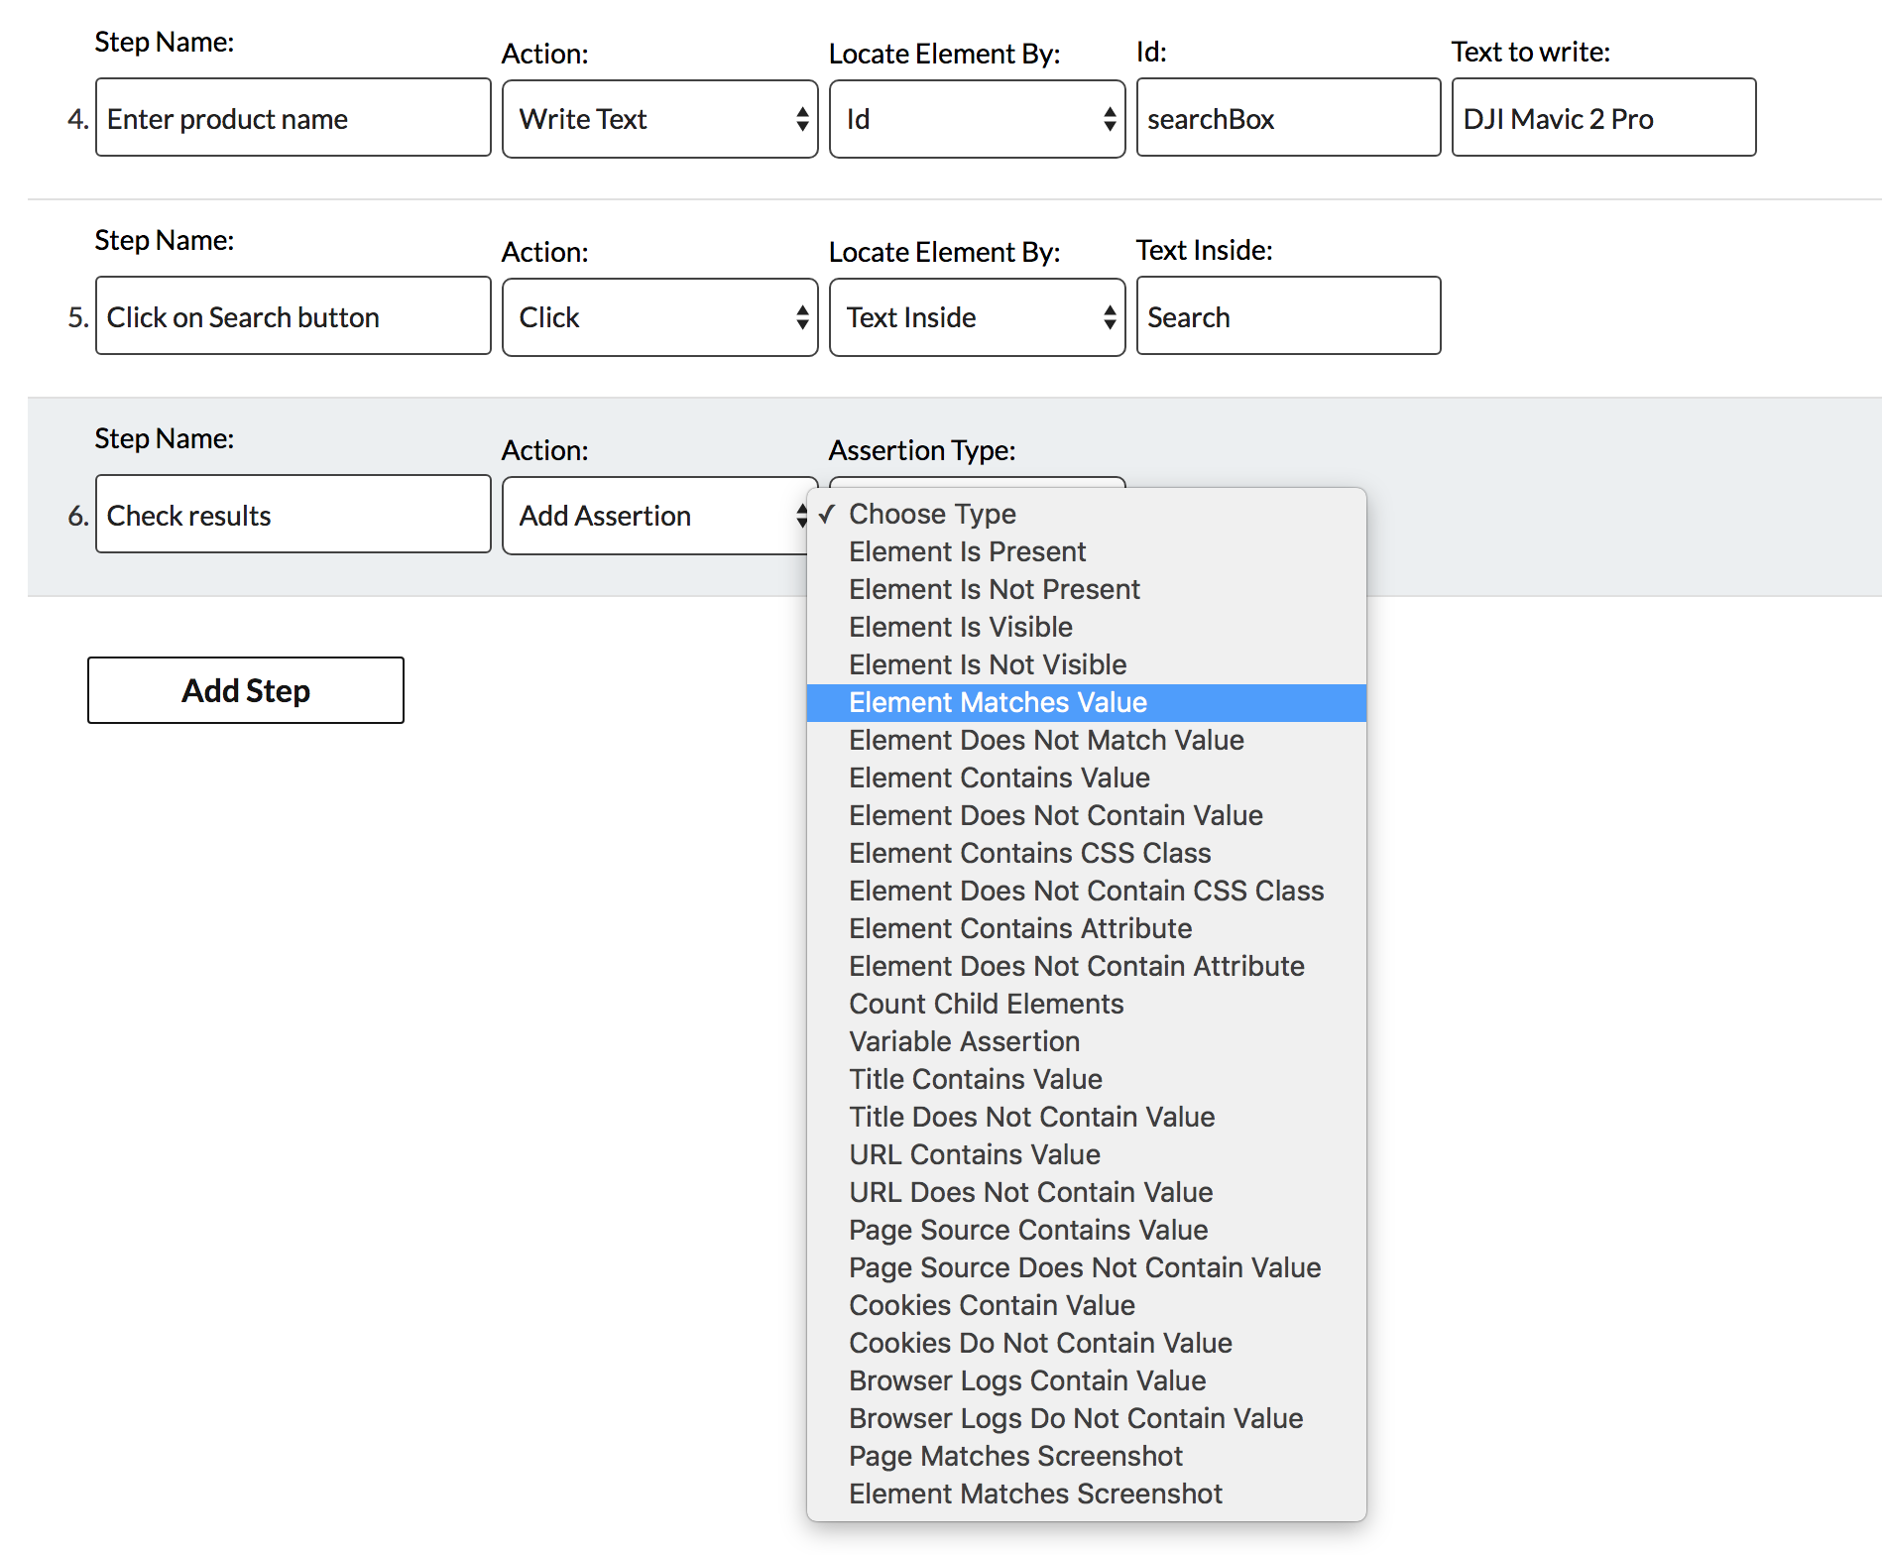This screenshot has width=1882, height=1555.
Task: Choose 'Variable Assertion' option
Action: 1086,1041
